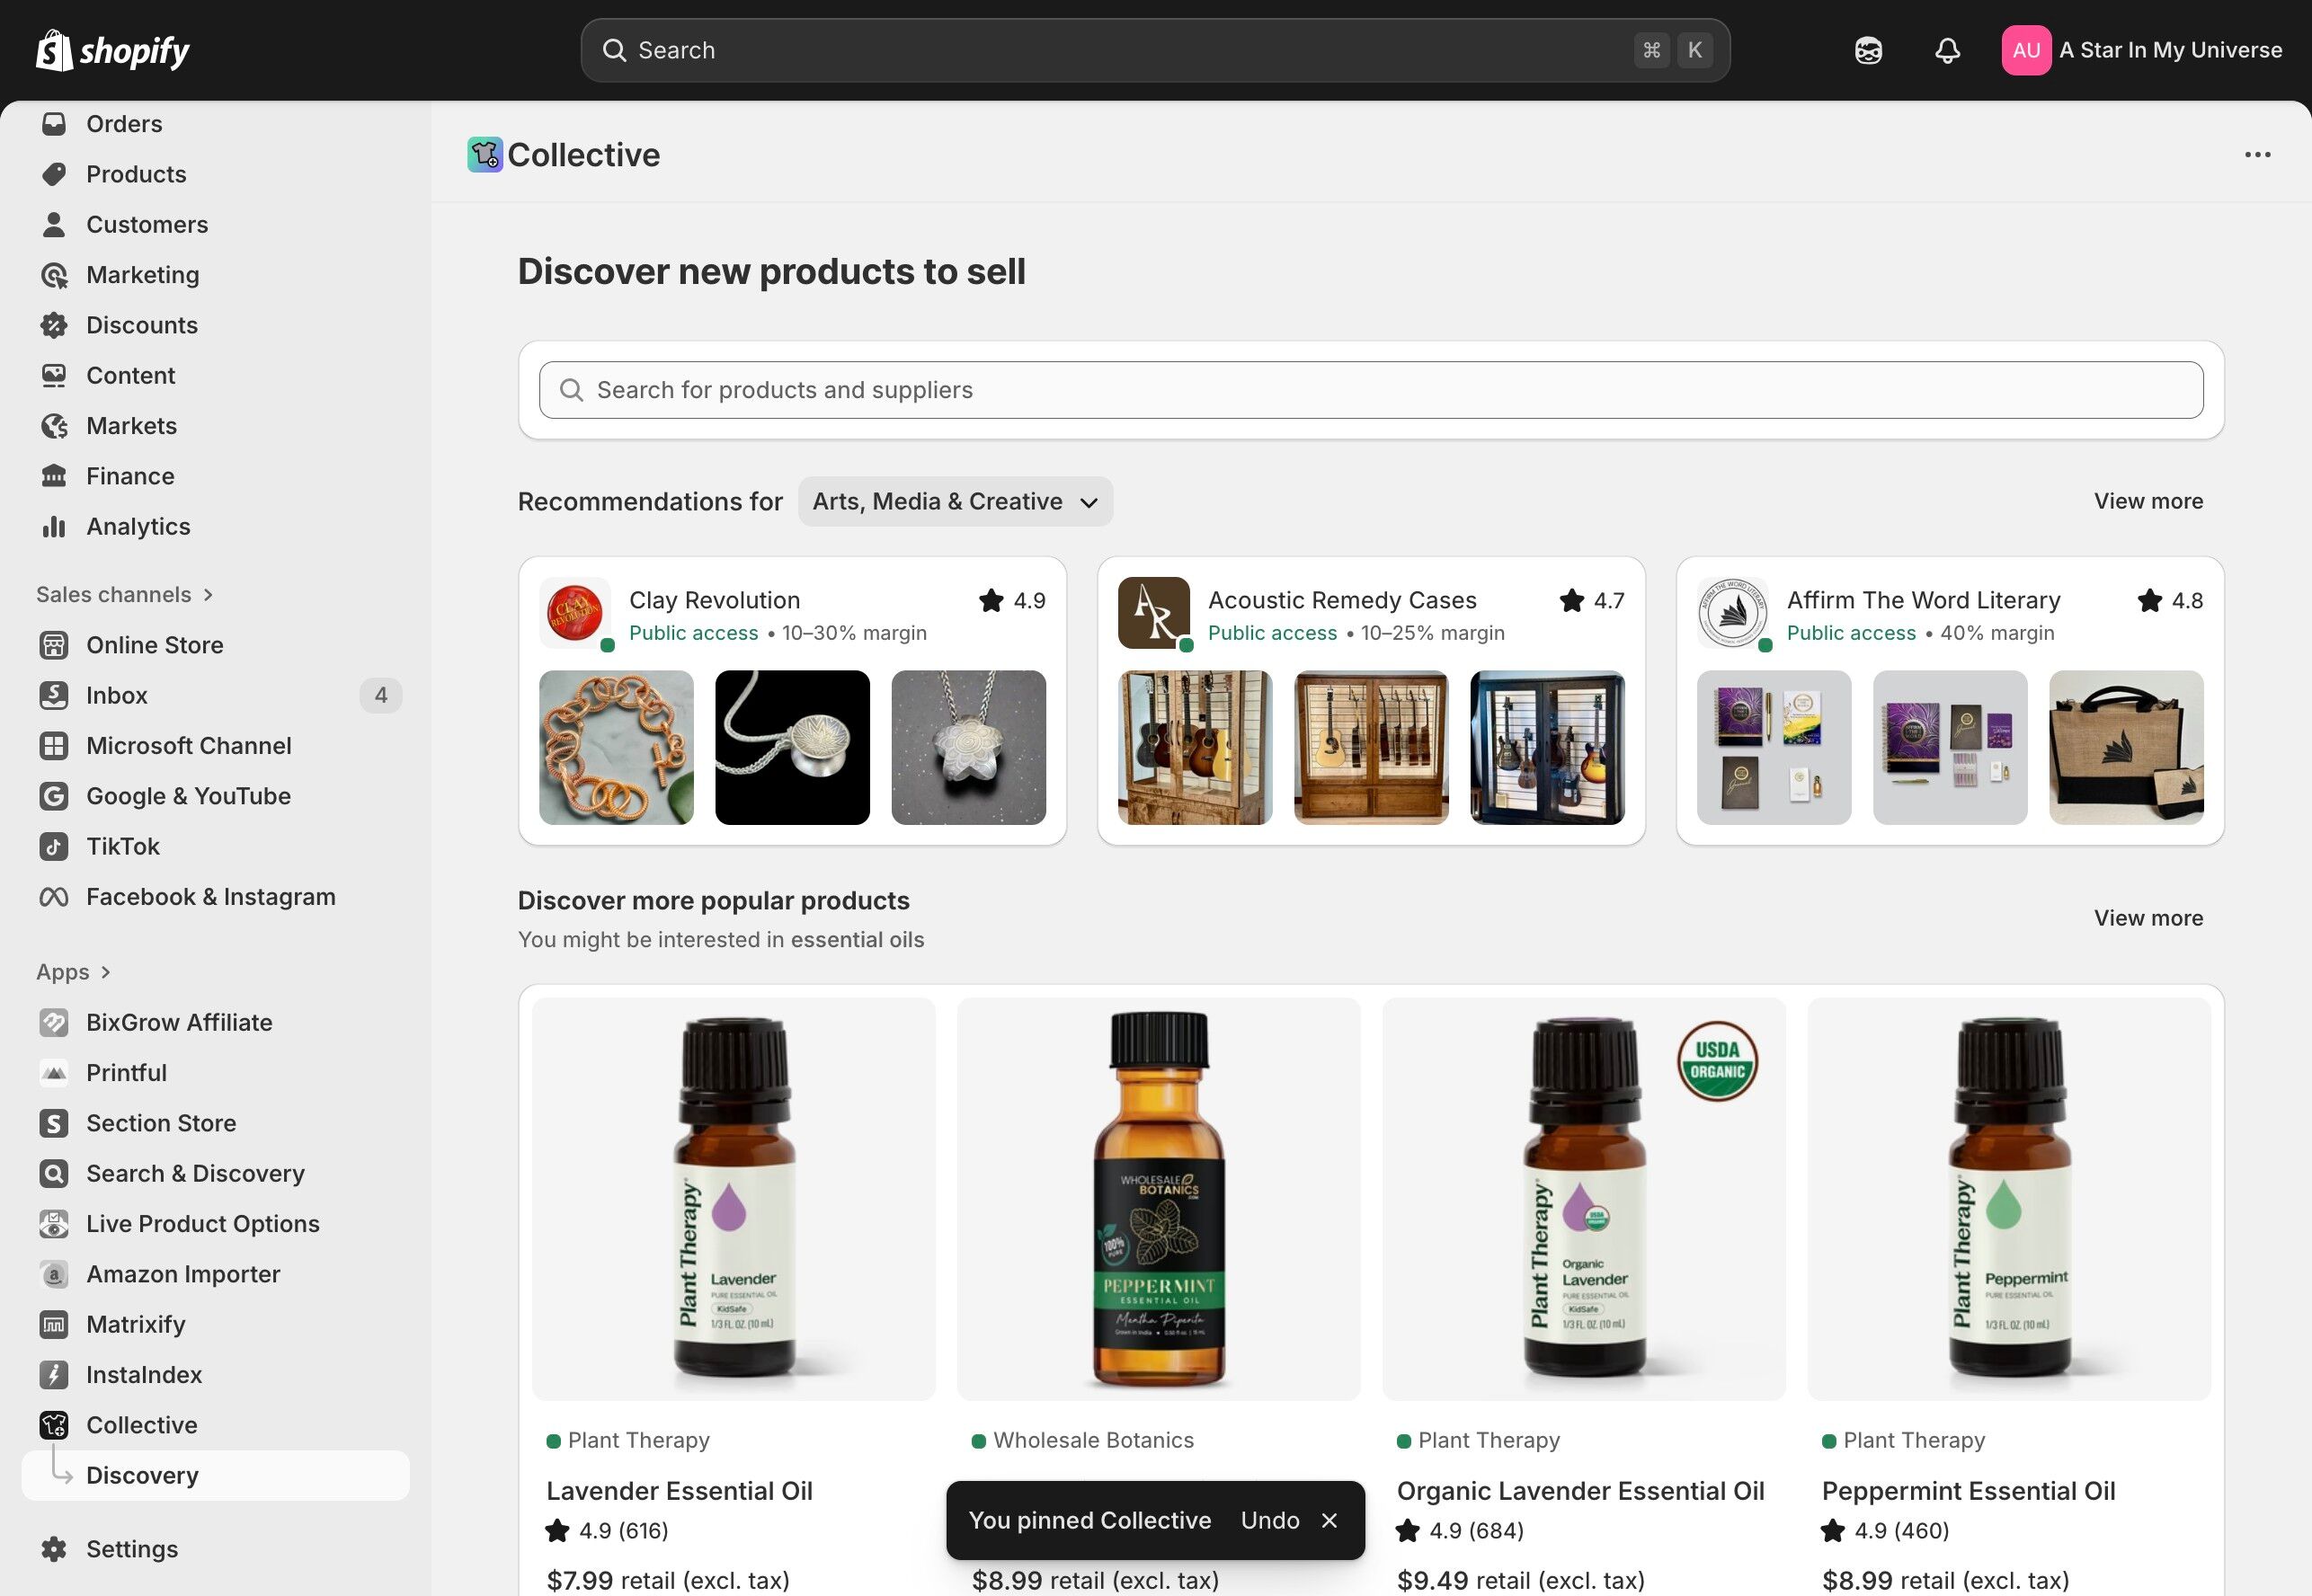Open the copper bracelet thumbnail from Clay Revolution
Image resolution: width=2312 pixels, height=1596 pixels.
[616, 747]
